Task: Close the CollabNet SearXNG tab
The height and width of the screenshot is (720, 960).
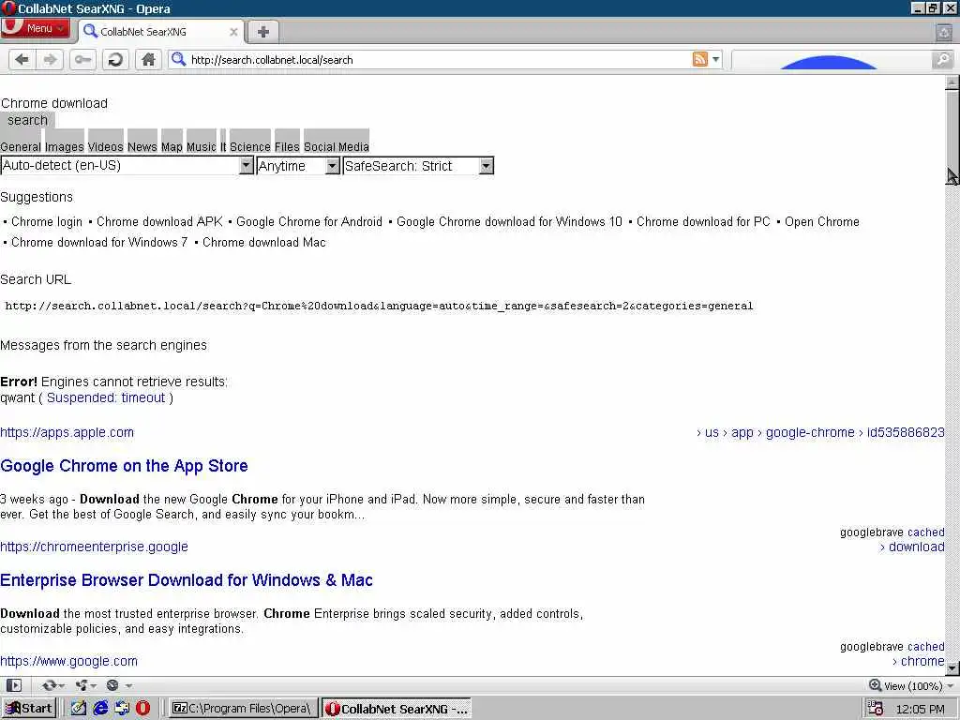Action: (x=233, y=32)
